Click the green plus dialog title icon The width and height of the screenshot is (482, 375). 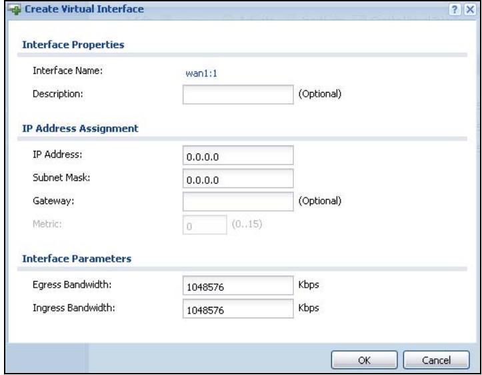pyautogui.click(x=15, y=9)
